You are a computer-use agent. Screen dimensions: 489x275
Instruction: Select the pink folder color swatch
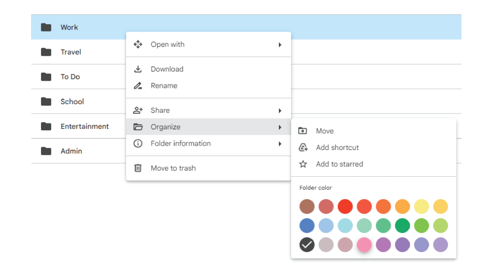tap(364, 244)
